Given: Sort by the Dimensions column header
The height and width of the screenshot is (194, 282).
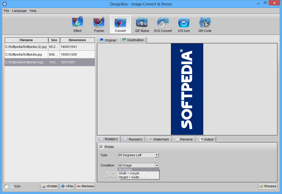Looking at the screenshot, I should click(x=77, y=40).
